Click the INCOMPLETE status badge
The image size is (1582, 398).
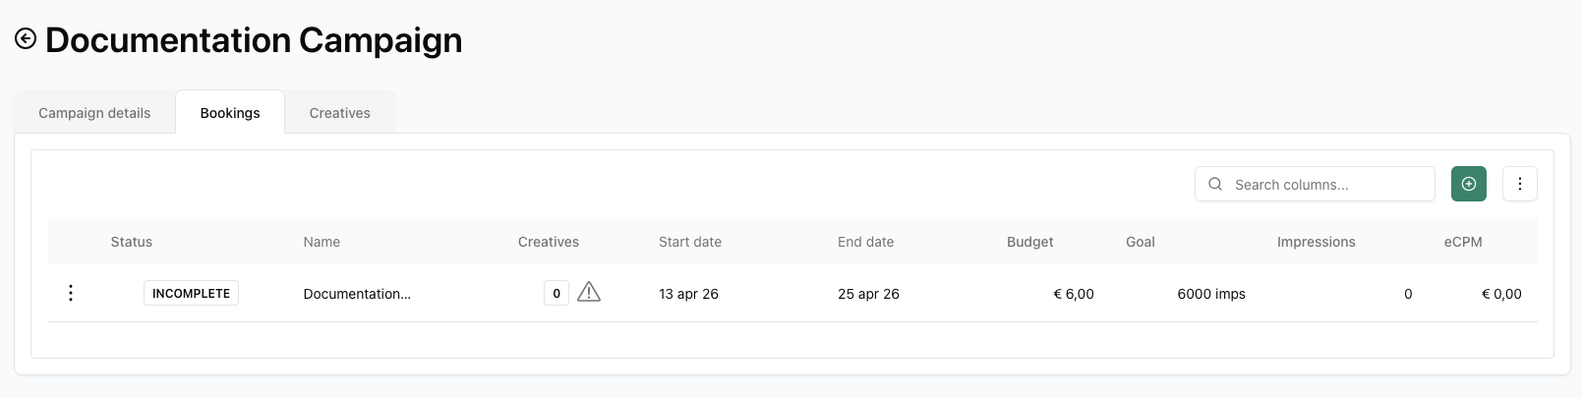[191, 293]
